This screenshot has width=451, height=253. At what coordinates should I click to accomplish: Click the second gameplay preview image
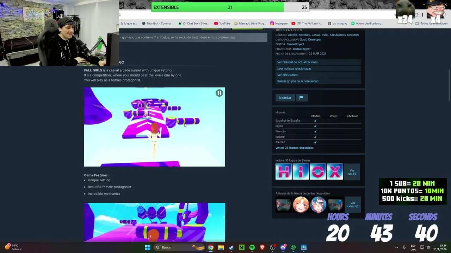click(x=154, y=222)
